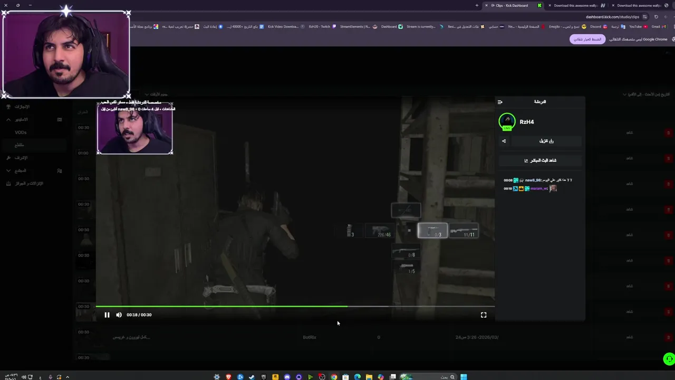Open a new browser tab
The height and width of the screenshot is (380, 675).
pyautogui.click(x=477, y=5)
